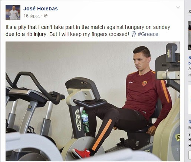
Task: Open the top sponsored thumbnail in sidebar
Action: tap(190, 36)
